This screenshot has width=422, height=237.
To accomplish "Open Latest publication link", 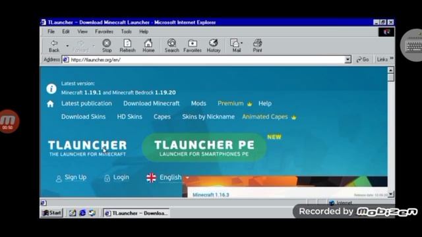I will pyautogui.click(x=86, y=103).
